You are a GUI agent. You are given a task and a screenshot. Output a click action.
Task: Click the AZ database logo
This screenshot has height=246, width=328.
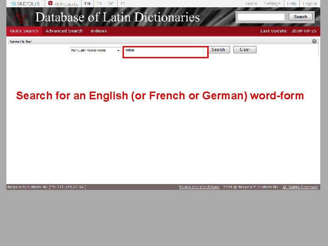coord(20,18)
